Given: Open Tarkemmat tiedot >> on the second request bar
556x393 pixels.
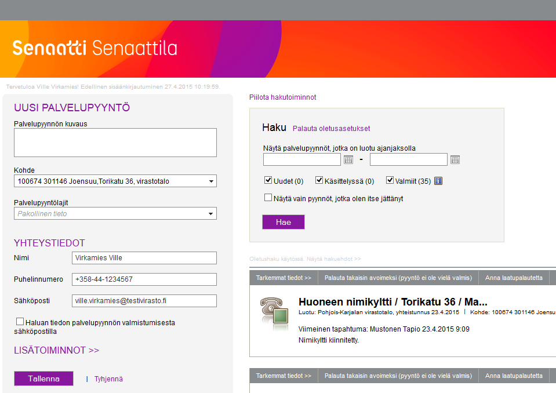Looking at the screenshot, I should pyautogui.click(x=284, y=376).
